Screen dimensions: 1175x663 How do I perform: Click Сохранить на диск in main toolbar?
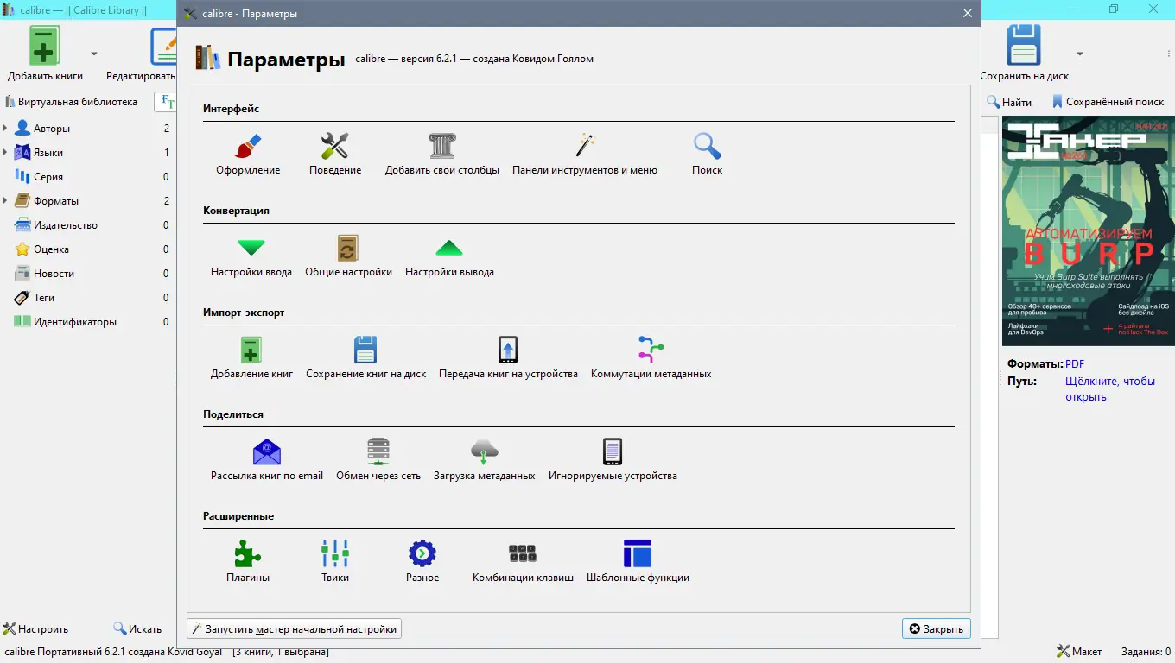(1025, 54)
